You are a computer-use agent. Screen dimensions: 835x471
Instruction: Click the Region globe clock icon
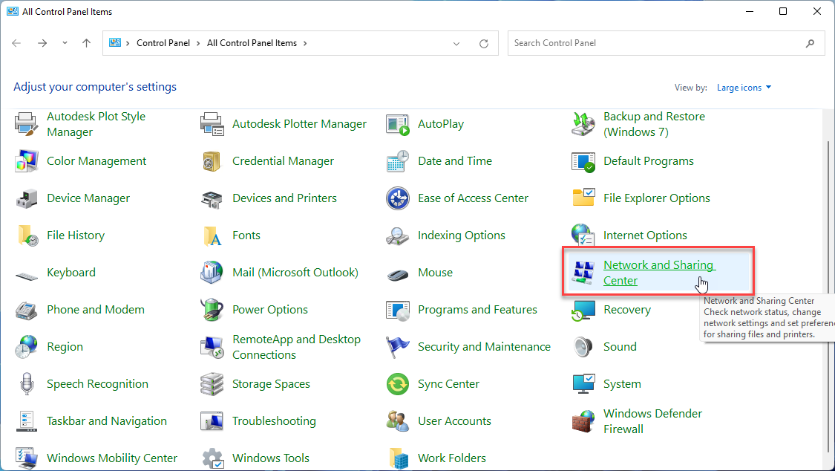26,347
